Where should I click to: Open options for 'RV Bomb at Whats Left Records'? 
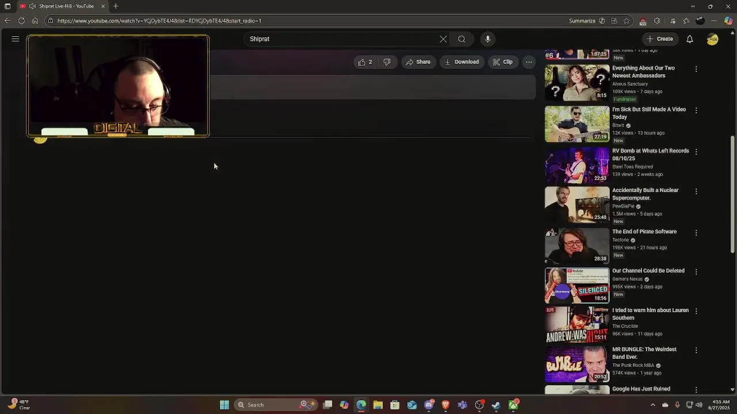tap(696, 152)
